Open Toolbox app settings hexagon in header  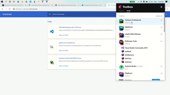(161, 7)
